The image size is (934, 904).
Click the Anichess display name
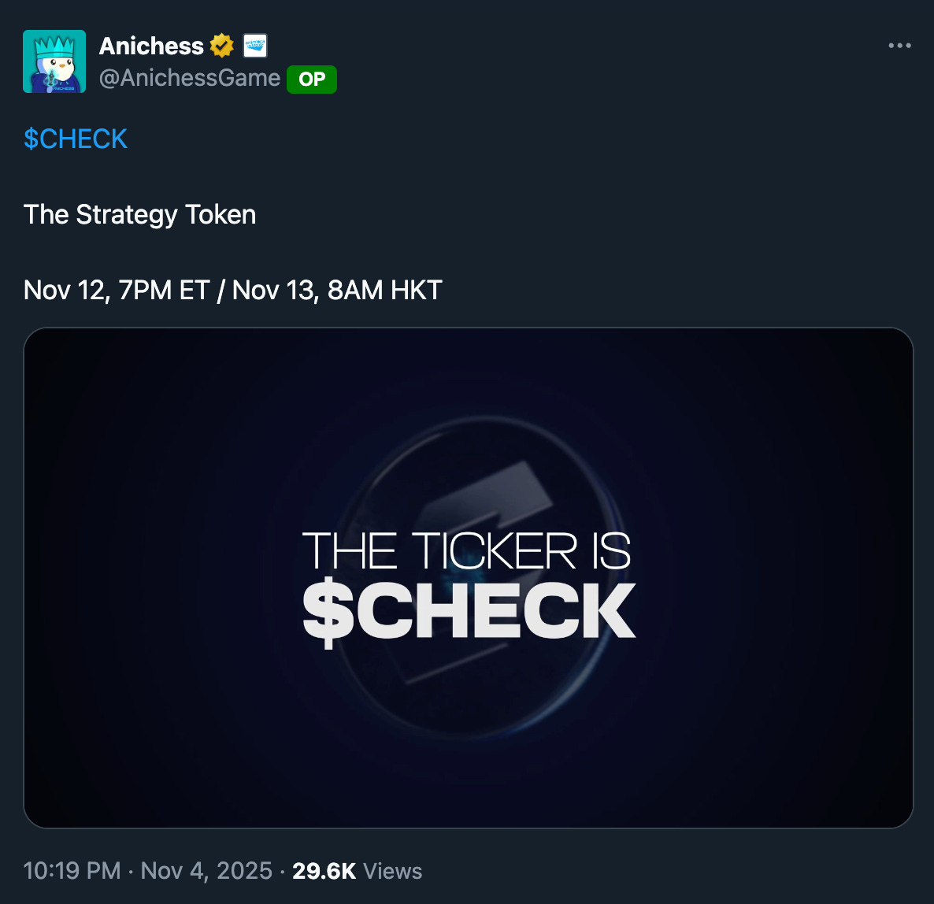click(151, 46)
